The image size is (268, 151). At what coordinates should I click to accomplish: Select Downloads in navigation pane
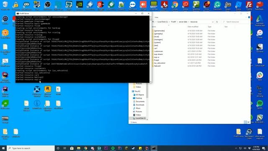coord(140,105)
